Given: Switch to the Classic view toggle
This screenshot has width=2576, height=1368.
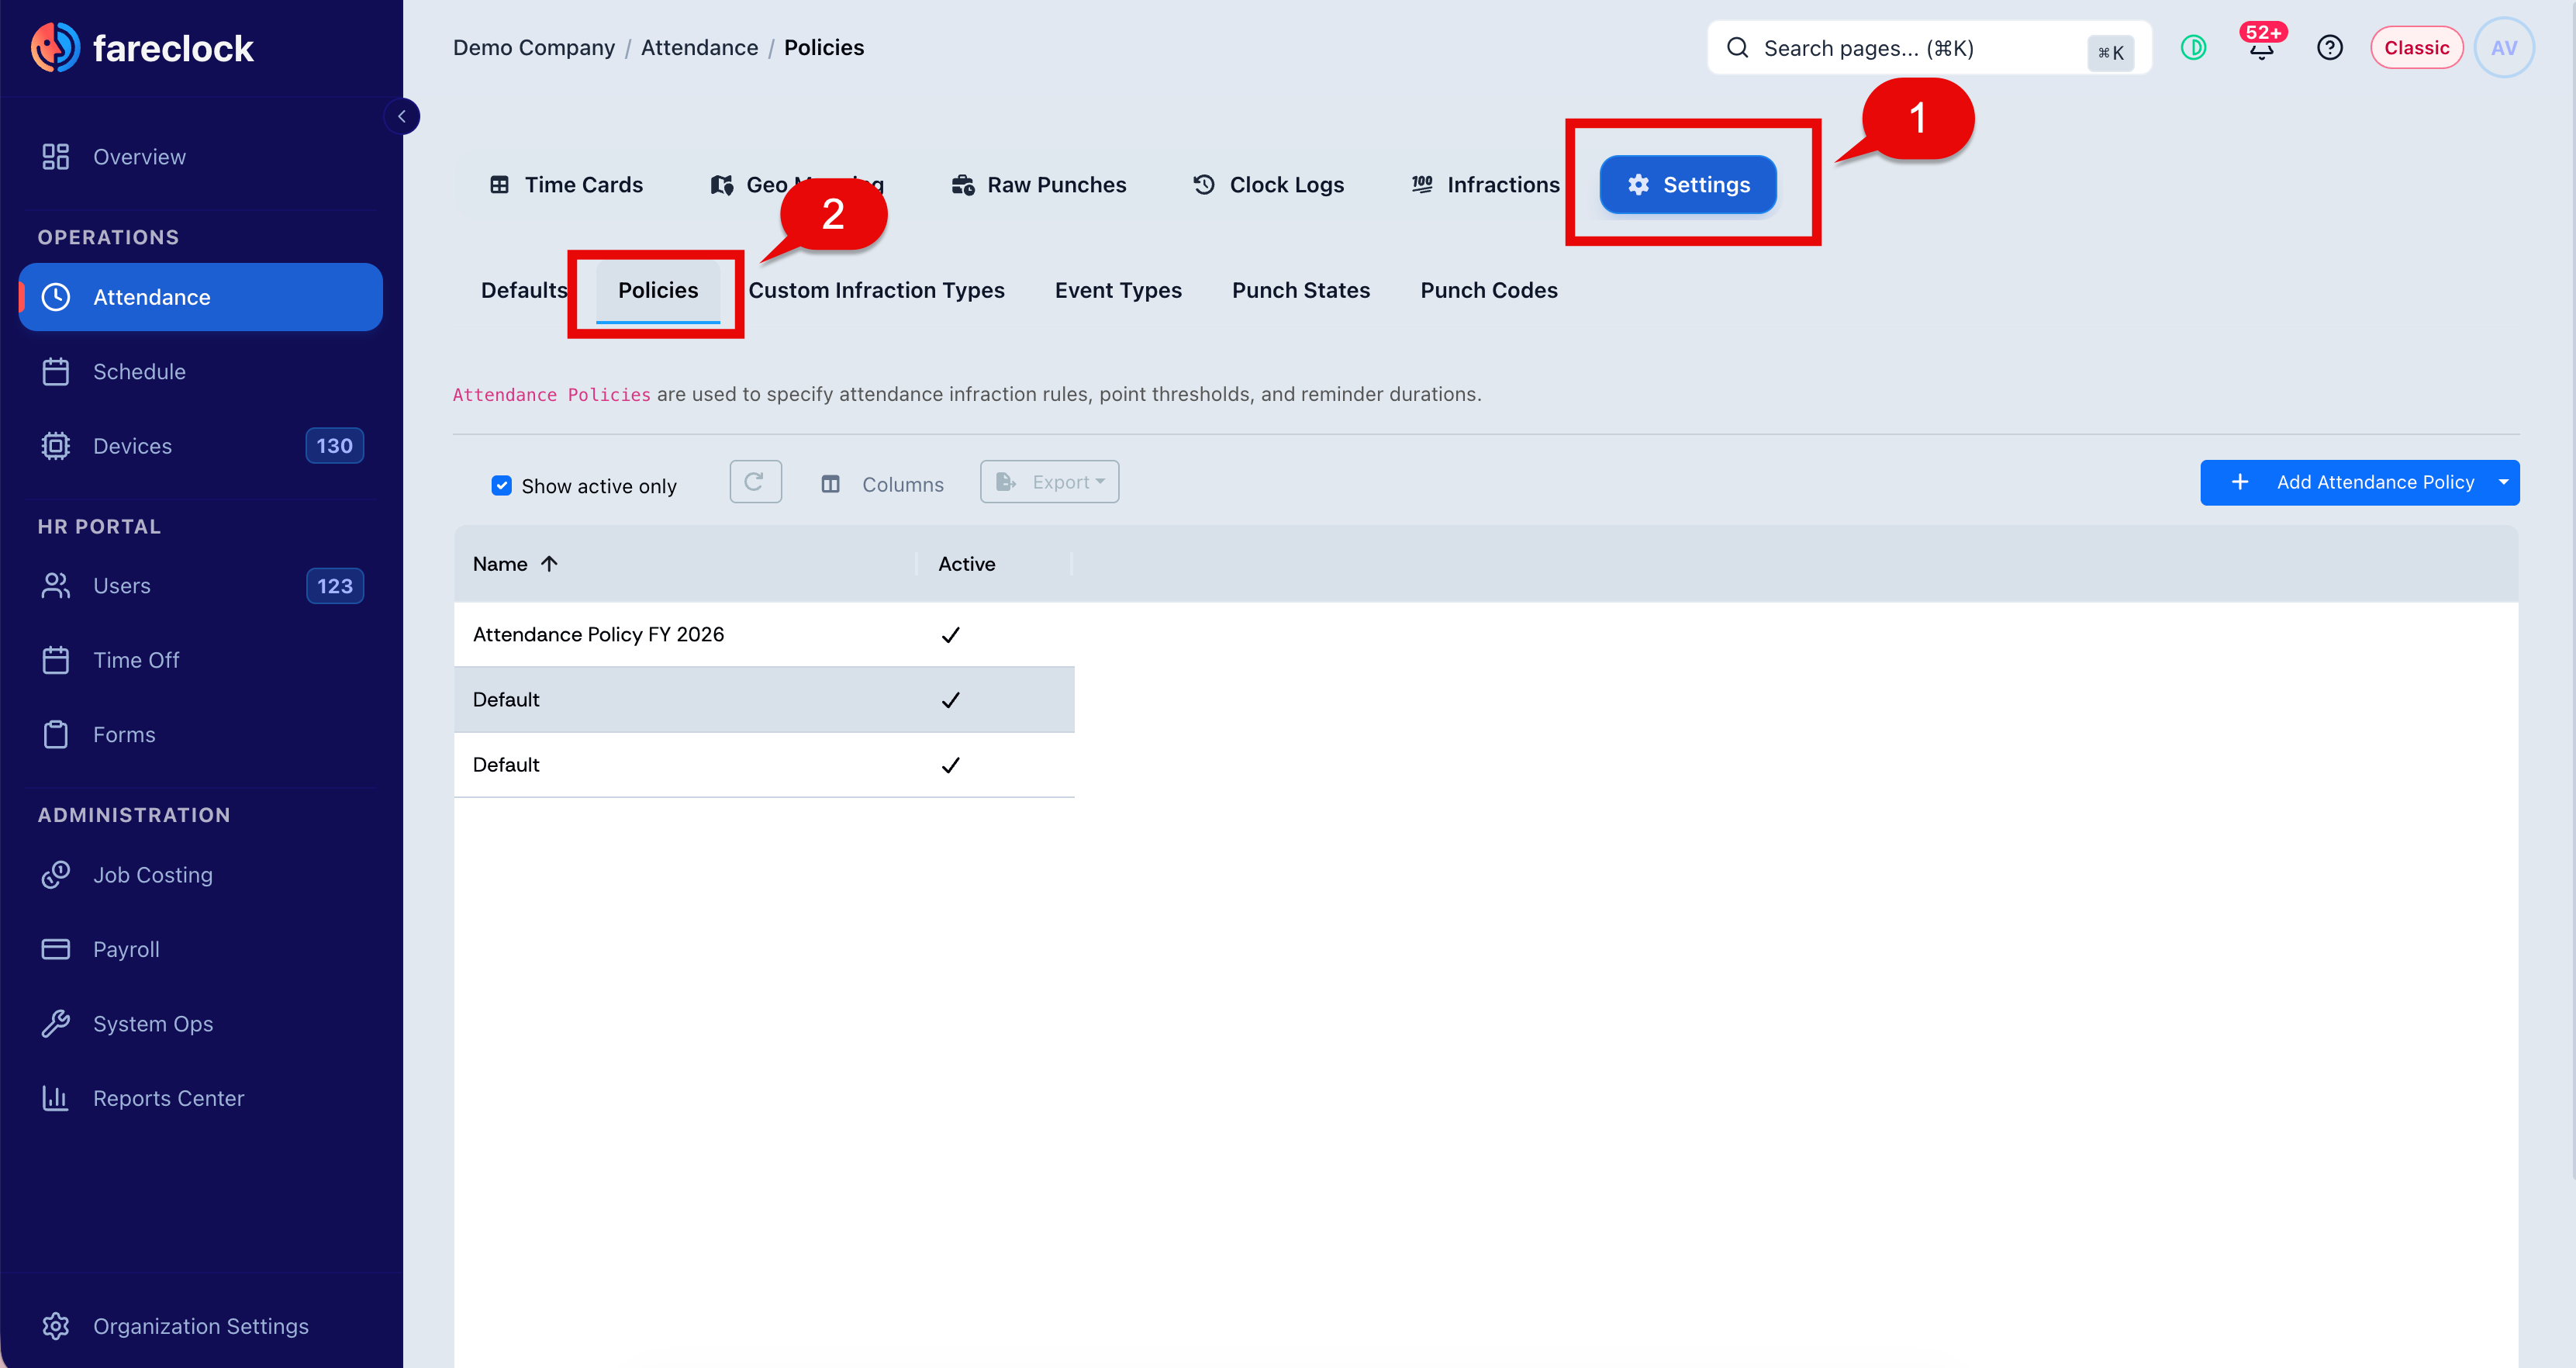Looking at the screenshot, I should (x=2416, y=48).
